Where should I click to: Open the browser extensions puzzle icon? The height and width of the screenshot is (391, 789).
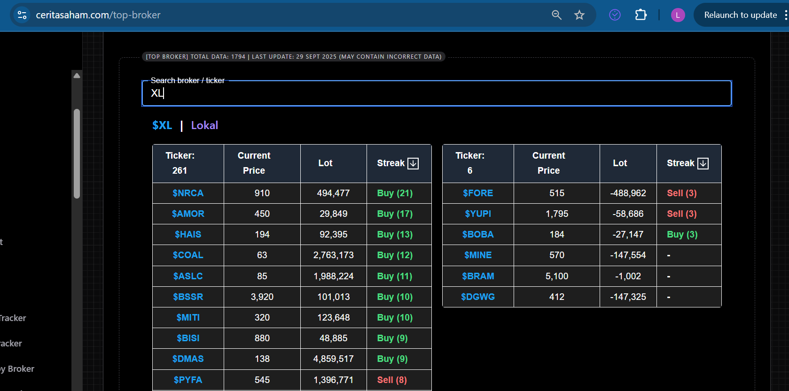click(641, 15)
